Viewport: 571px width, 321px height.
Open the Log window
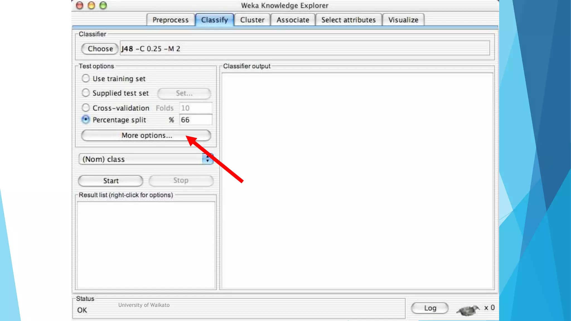click(430, 308)
